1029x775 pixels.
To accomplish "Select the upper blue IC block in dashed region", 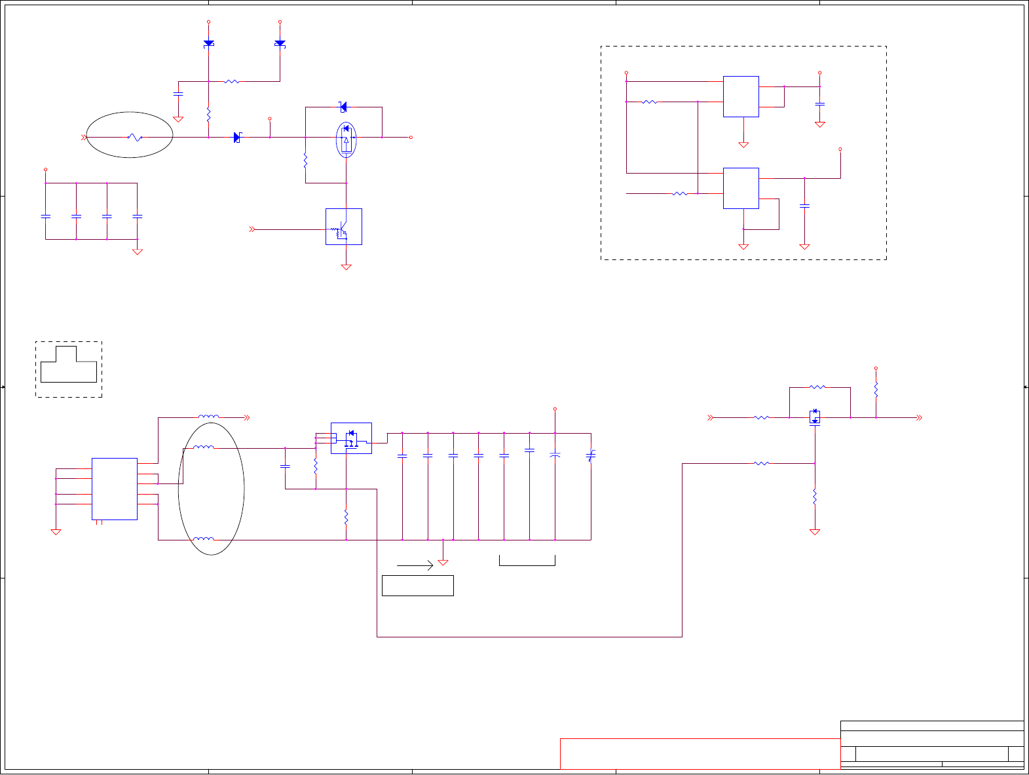I will pyautogui.click(x=741, y=97).
